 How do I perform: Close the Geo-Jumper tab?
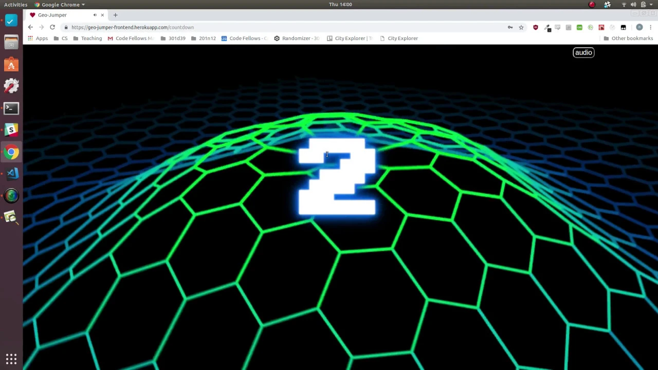coord(102,15)
